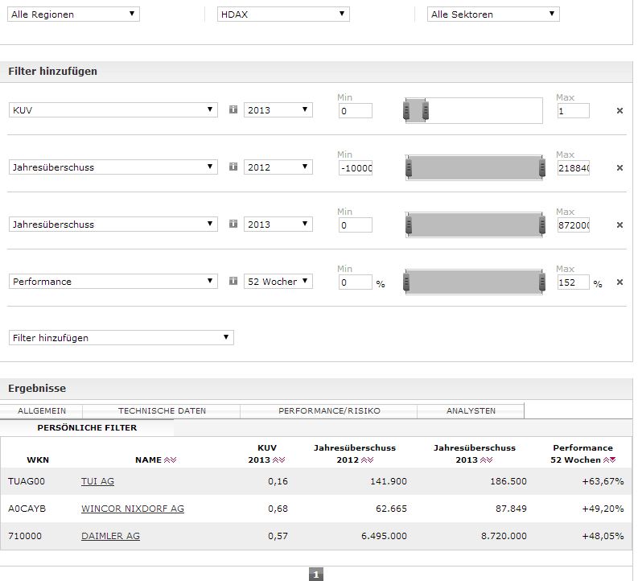Switch to the Technische Daten tab
This screenshot has width=638, height=581.
(x=162, y=410)
